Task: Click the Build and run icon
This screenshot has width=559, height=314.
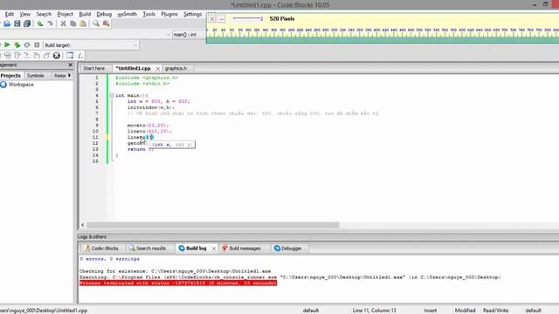Action: [17, 44]
